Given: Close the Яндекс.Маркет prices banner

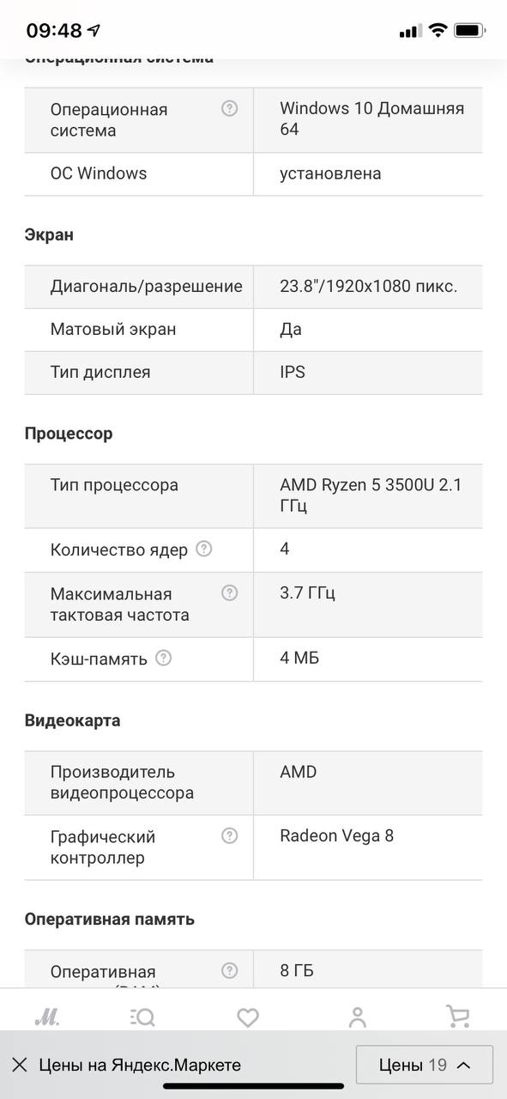Looking at the screenshot, I should click(x=20, y=1065).
